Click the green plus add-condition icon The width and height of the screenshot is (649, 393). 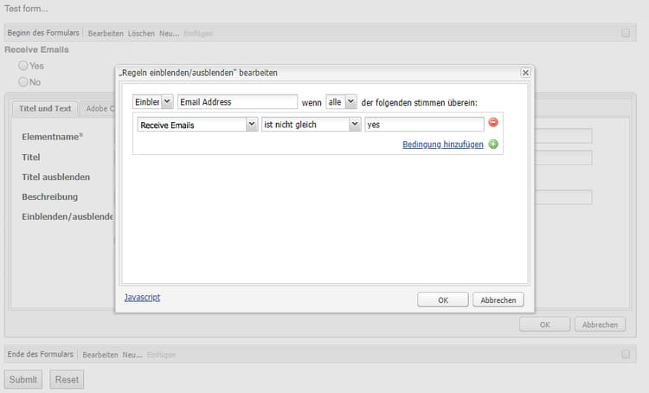493,144
